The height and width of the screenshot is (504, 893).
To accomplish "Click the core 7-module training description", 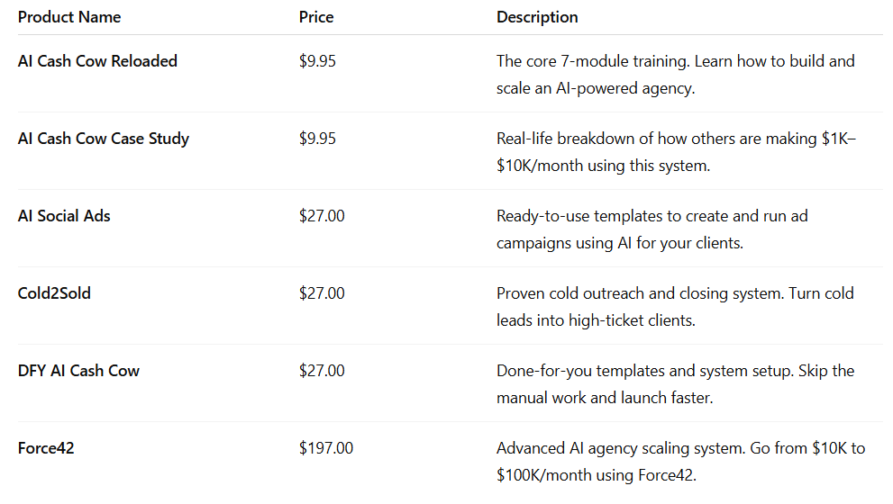I will [676, 75].
